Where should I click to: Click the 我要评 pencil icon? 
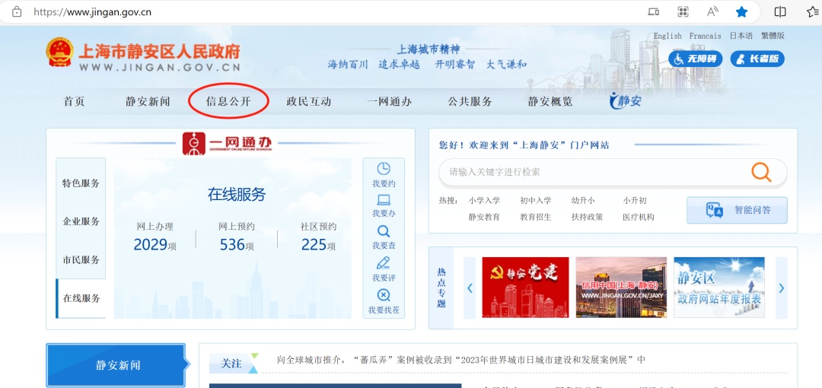click(x=384, y=263)
